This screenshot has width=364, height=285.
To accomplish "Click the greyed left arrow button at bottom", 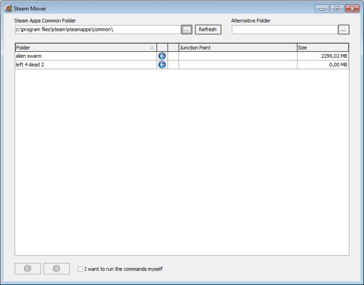I will [28, 268].
